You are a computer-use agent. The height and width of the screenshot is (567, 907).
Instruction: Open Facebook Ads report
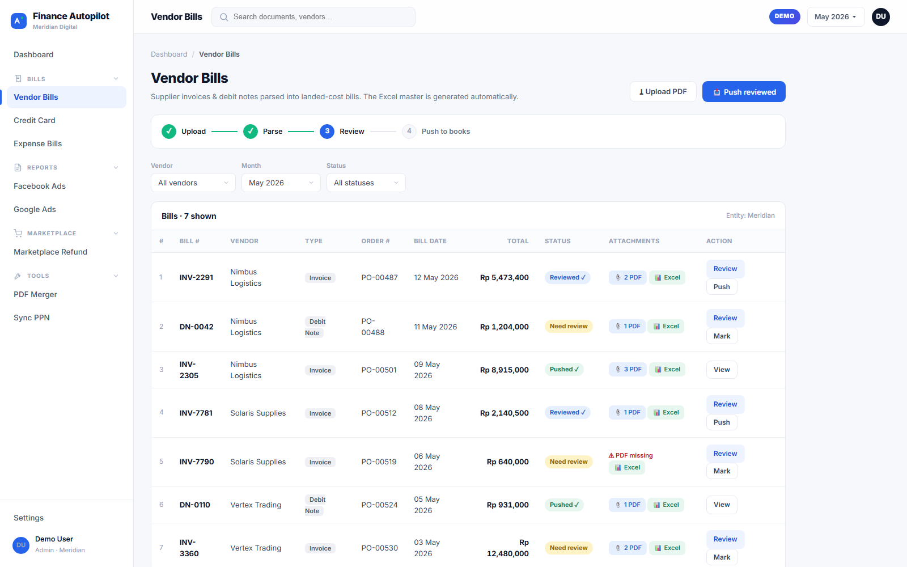[x=66, y=186]
